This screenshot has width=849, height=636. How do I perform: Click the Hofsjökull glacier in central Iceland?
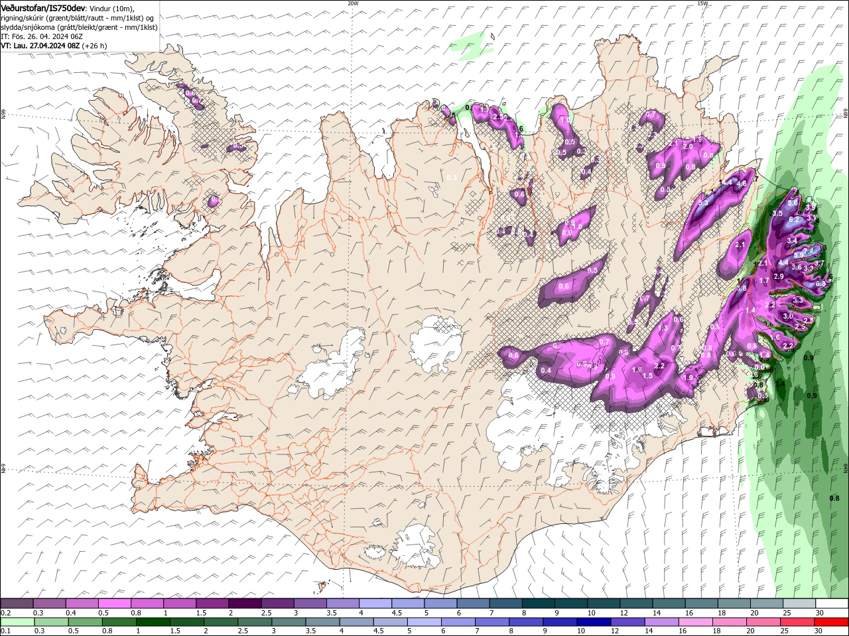pos(436,343)
